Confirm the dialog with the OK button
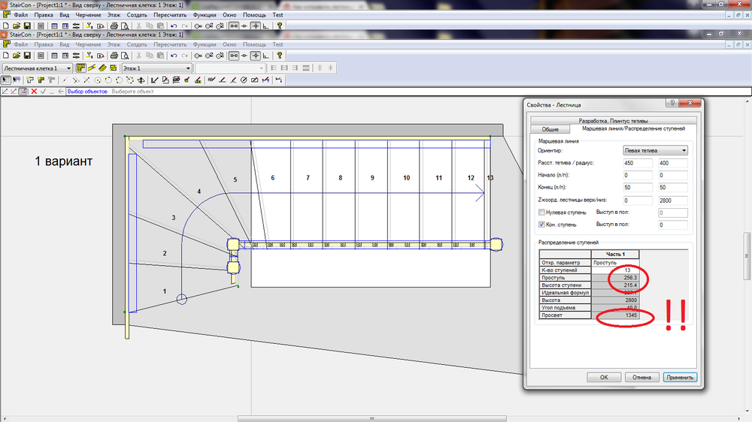Screen dimensions: 752x422 604,377
